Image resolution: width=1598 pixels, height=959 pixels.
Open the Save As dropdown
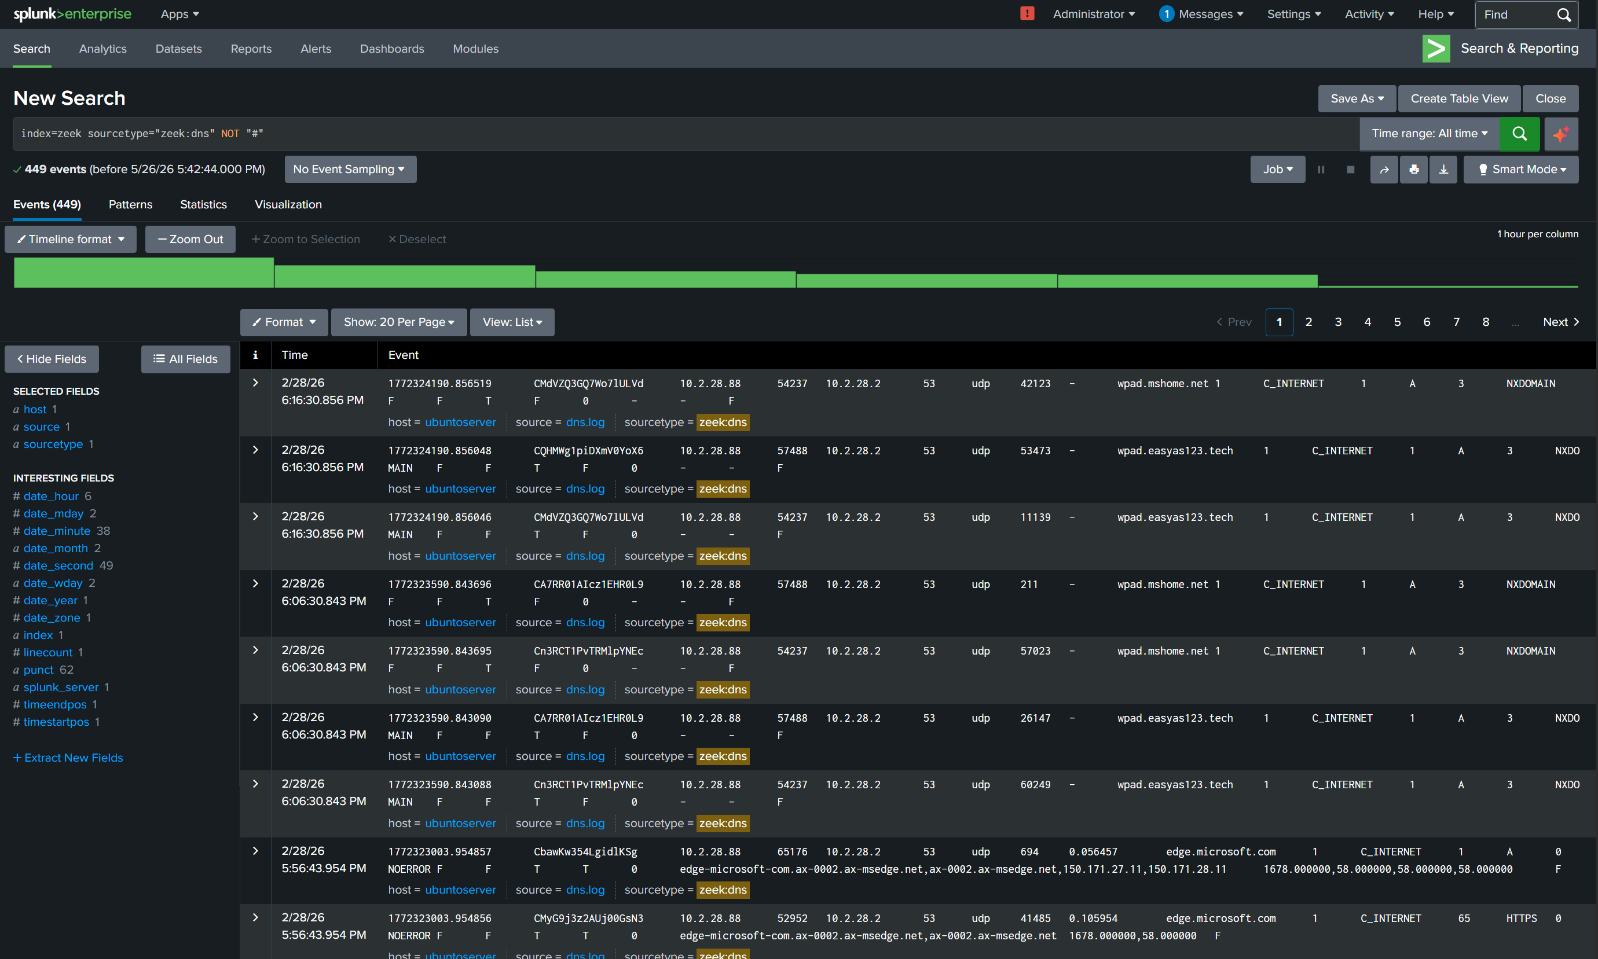click(x=1357, y=98)
